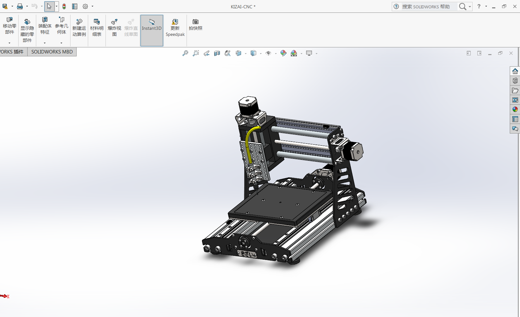Open the Bill of Materials (材料明细表) tool
The height and width of the screenshot is (317, 520).
(x=96, y=28)
